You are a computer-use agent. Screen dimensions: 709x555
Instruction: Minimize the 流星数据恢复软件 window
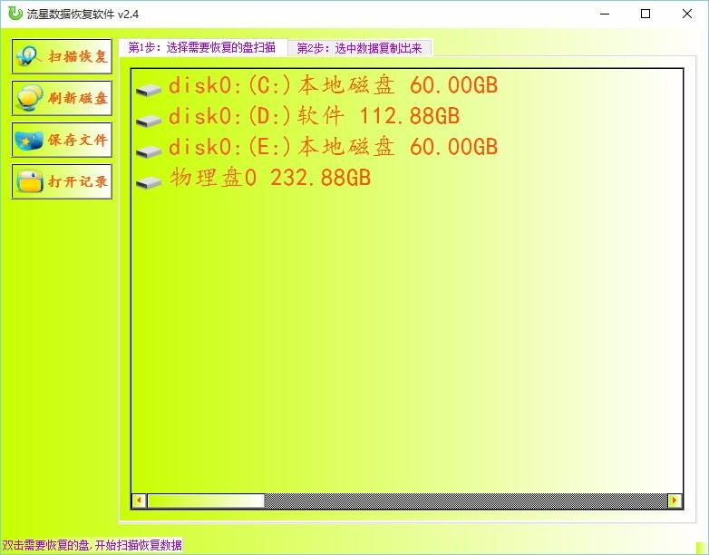(x=604, y=14)
